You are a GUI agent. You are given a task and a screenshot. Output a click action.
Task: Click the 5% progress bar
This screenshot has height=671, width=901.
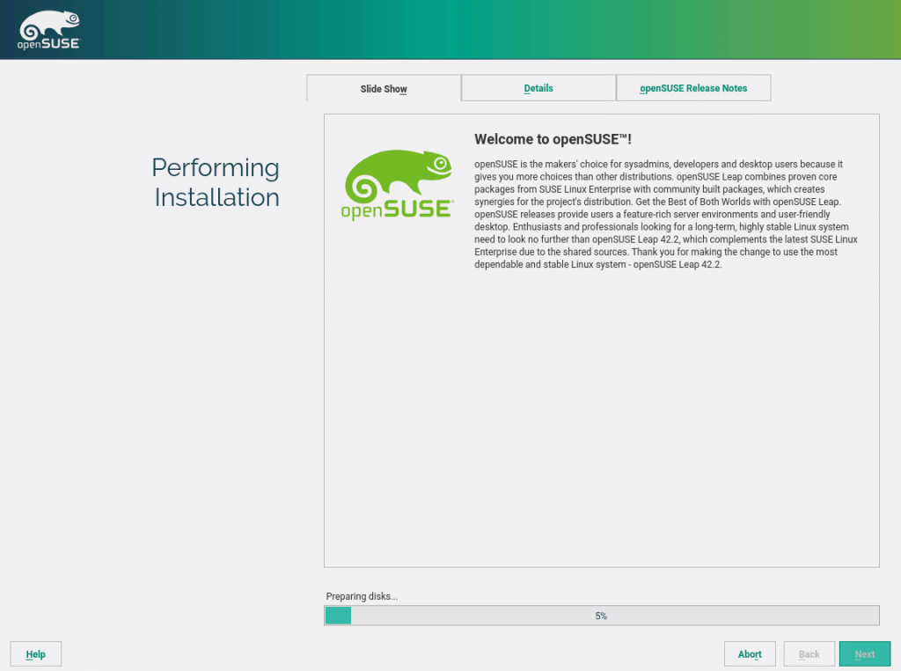point(601,615)
